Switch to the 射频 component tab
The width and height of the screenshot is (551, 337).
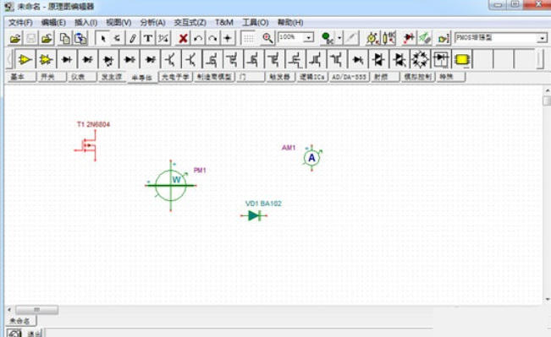click(385, 77)
